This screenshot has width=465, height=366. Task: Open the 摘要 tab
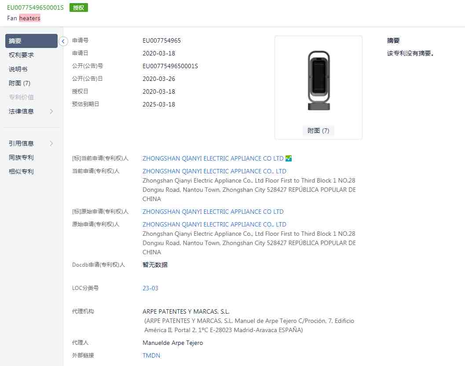pos(31,41)
